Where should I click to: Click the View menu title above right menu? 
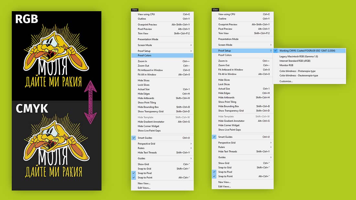coord(215,10)
